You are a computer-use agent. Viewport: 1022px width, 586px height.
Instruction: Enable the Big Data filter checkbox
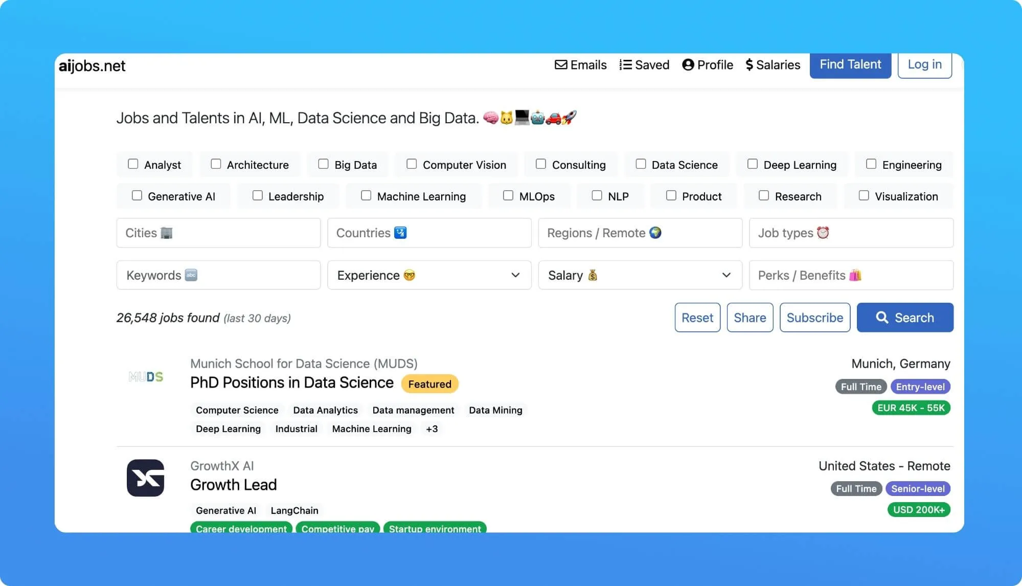323,164
